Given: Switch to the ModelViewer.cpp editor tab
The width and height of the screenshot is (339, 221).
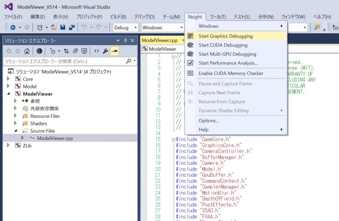Looking at the screenshot, I should coord(160,40).
